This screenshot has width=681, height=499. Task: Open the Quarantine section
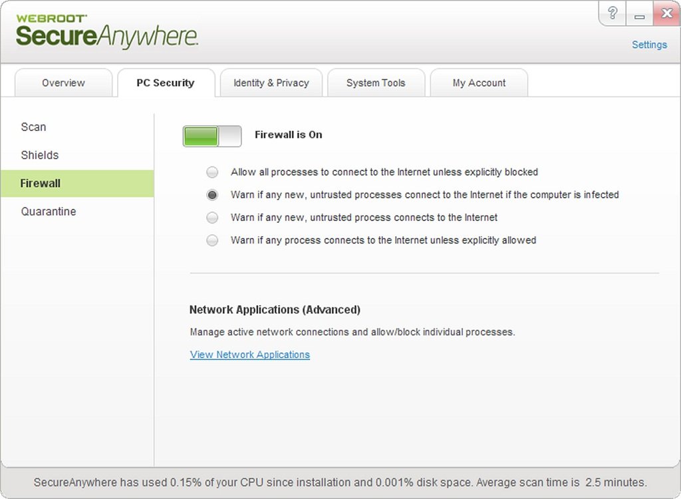(x=49, y=211)
